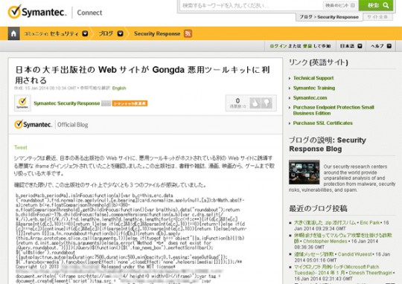Click the green search button
This screenshot has width=402, height=284.
pos(376,5)
